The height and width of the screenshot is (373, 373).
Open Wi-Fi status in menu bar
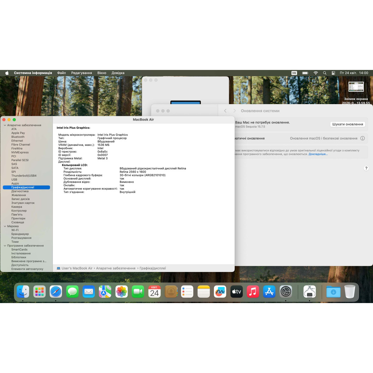(316, 73)
